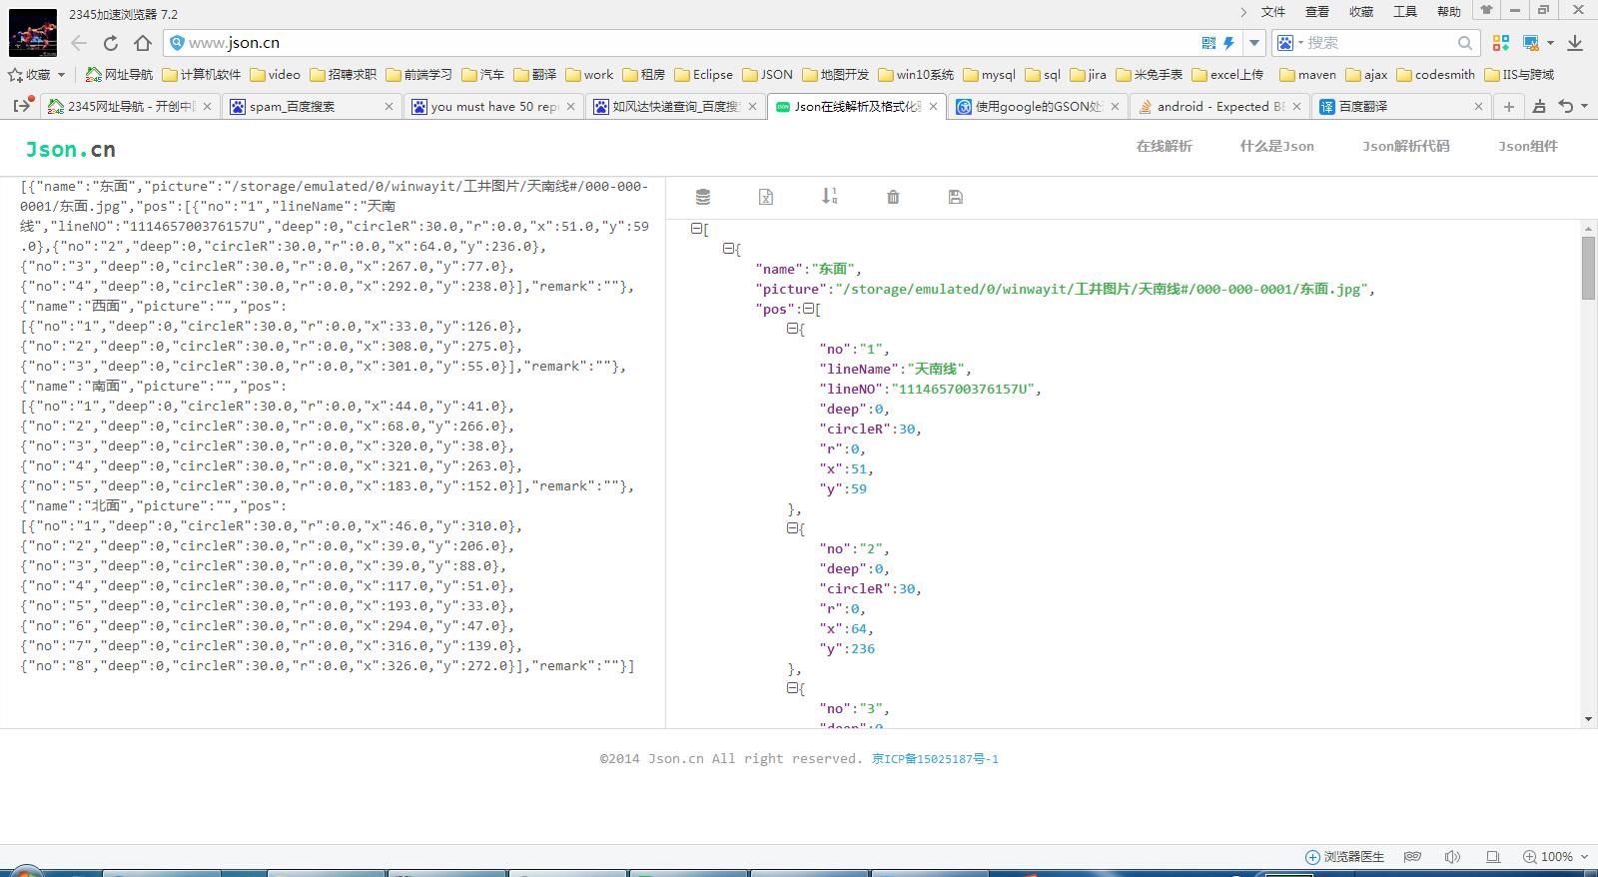Click the 搜索 search input box
Screen dimensions: 1598x877
pos(1378,43)
